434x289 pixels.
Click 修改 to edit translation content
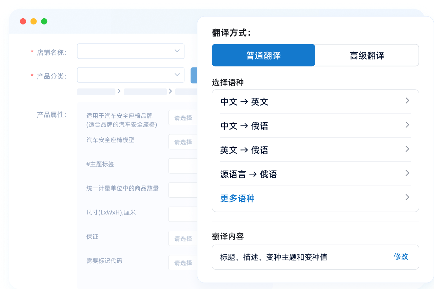(x=401, y=256)
